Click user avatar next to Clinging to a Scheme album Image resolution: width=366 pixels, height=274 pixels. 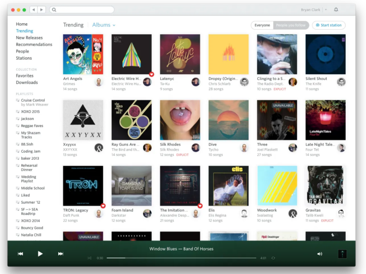tap(293, 82)
